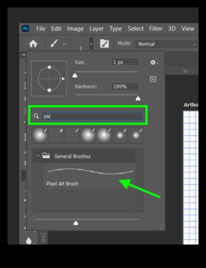Adjust the brush thumbnail size slider handle
This screenshot has width=206, height=268.
[x=76, y=223]
